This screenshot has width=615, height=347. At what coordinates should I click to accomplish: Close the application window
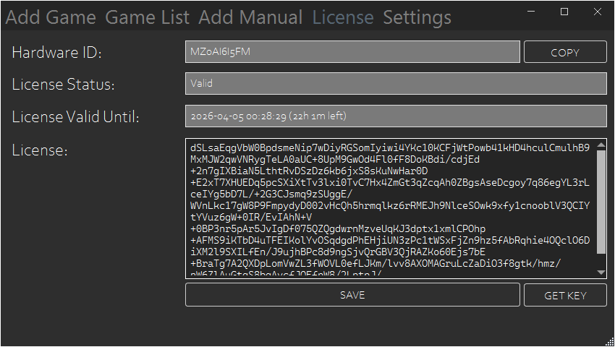point(598,12)
